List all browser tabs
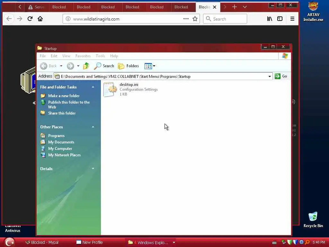Viewport: 329px width, 247px height. pyautogui.click(x=245, y=7)
